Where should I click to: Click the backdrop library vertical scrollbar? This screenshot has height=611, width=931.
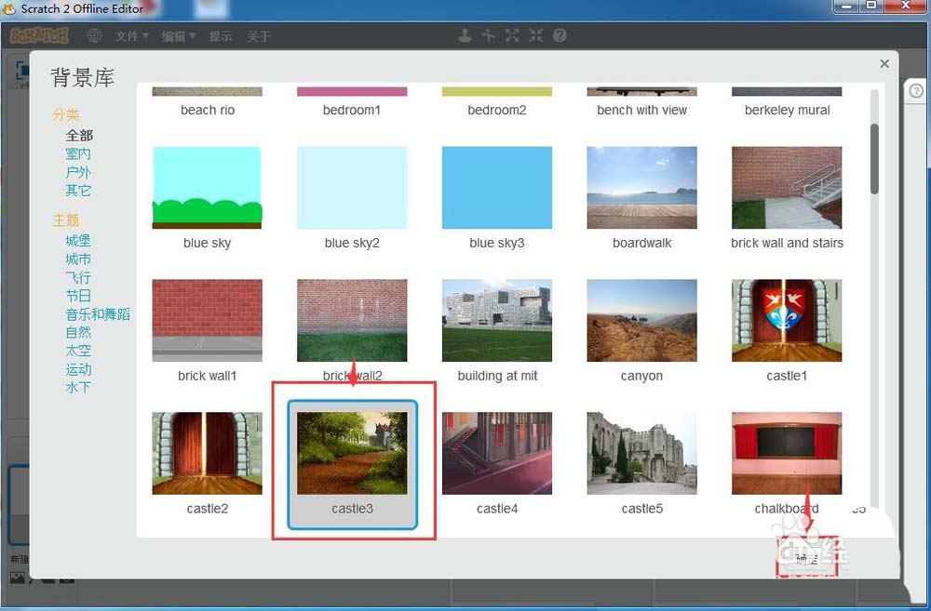874,158
